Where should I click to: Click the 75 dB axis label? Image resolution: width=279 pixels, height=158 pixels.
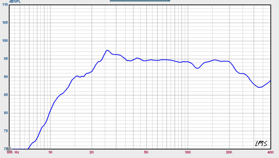(6, 131)
